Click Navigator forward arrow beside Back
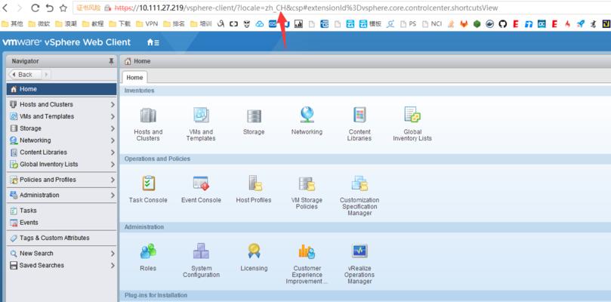 click(47, 75)
